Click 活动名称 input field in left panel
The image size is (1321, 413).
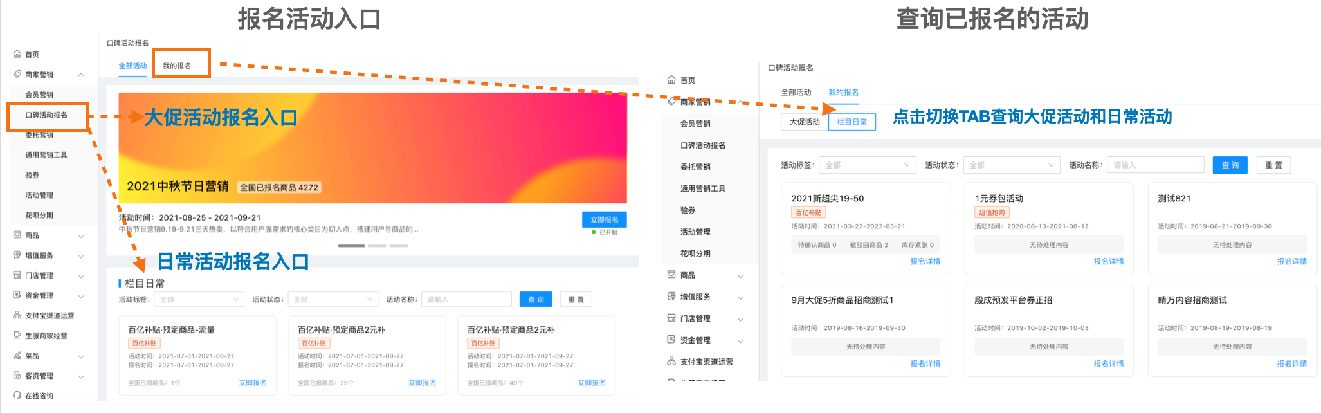click(x=466, y=299)
